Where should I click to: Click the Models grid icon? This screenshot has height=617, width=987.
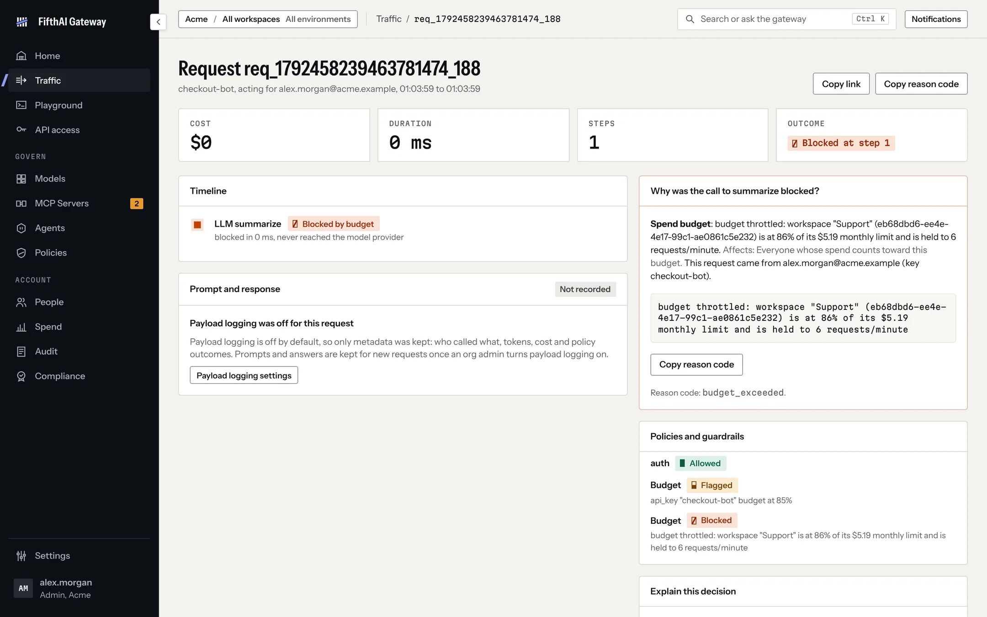click(21, 179)
